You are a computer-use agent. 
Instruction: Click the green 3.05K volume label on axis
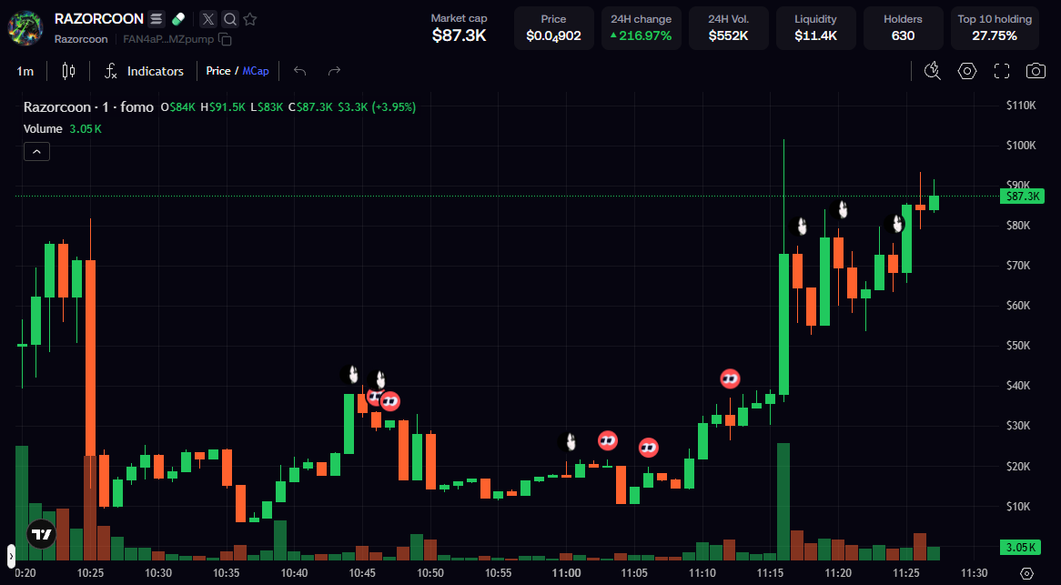point(1020,547)
